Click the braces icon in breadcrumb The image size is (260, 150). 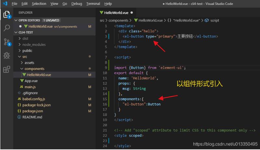click(169, 20)
